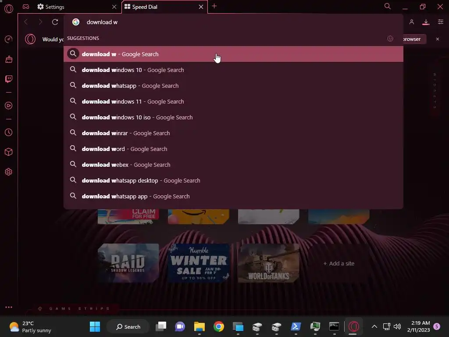Click the smiley feedback icon in suggestions
The height and width of the screenshot is (337, 449).
[390, 39]
